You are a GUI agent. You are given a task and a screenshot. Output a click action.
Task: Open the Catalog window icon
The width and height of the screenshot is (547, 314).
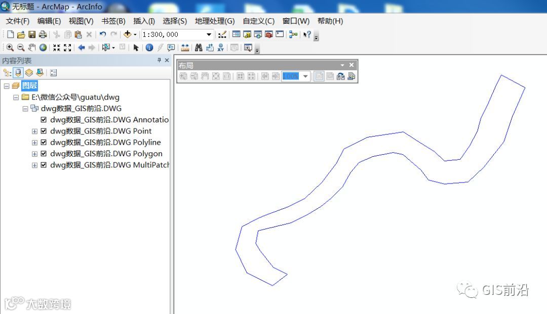(x=247, y=34)
